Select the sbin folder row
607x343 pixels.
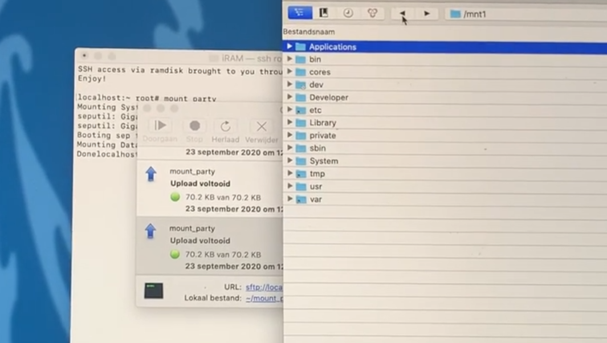tap(318, 148)
